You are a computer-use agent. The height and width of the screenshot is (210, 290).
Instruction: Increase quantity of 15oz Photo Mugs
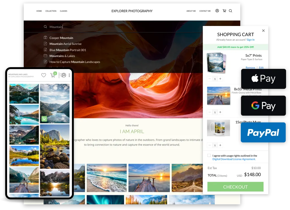(220, 145)
